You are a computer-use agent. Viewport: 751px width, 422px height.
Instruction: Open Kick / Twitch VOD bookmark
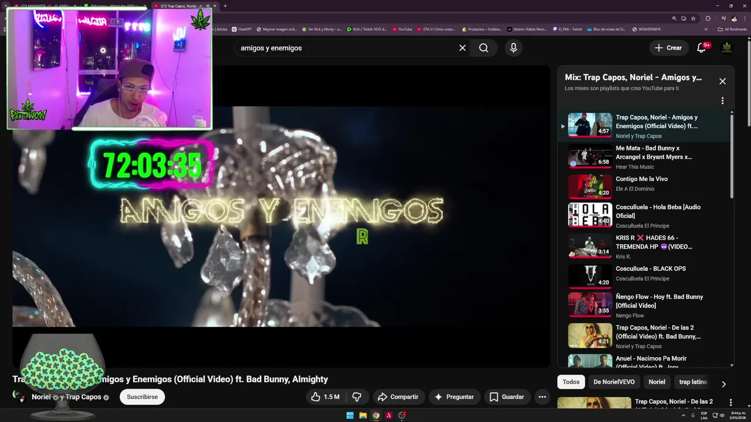[367, 29]
